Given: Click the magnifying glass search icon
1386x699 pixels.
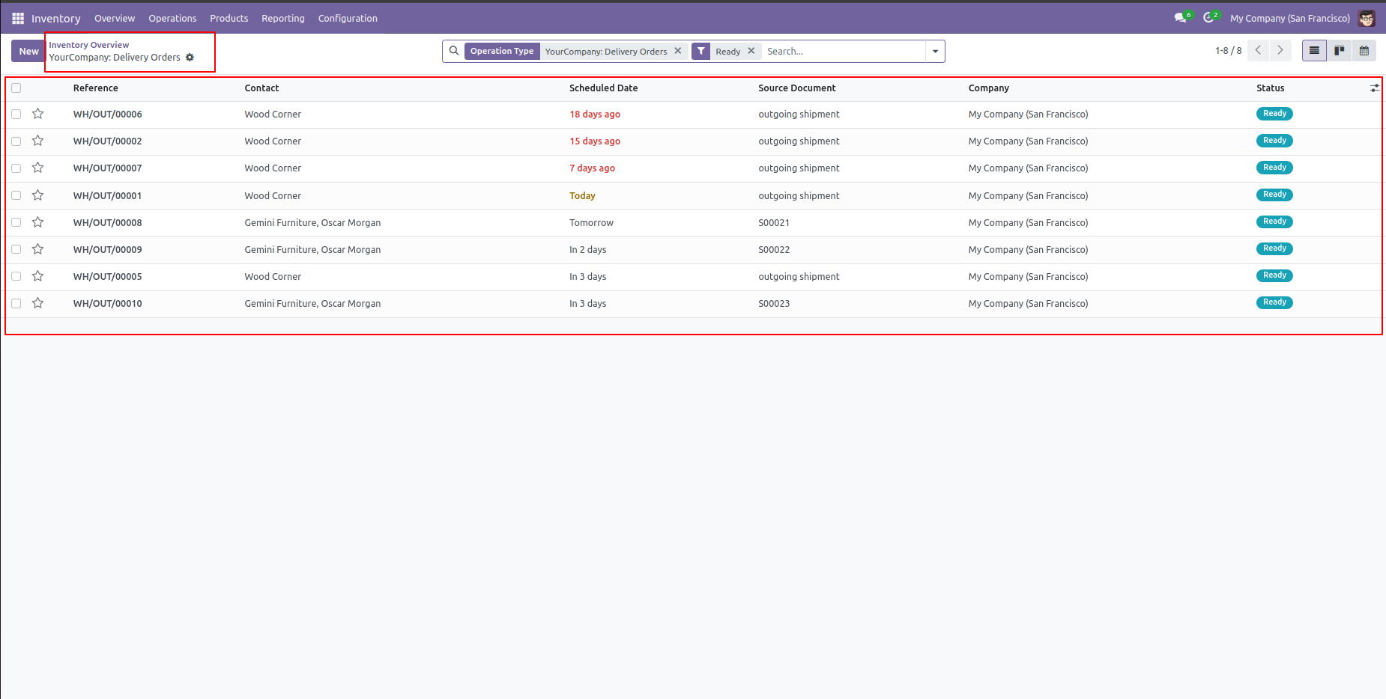Looking at the screenshot, I should tap(454, 51).
